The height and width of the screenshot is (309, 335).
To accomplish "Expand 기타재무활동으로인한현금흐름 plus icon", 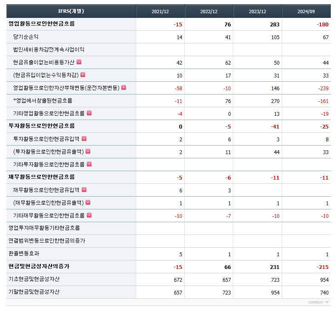I will [89, 215].
